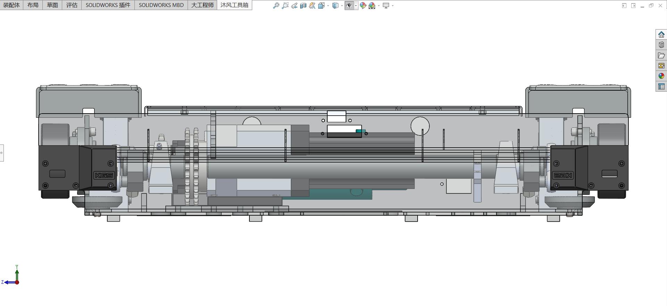
Task: Open the File Explorer folder task pane icon
Action: tap(661, 55)
